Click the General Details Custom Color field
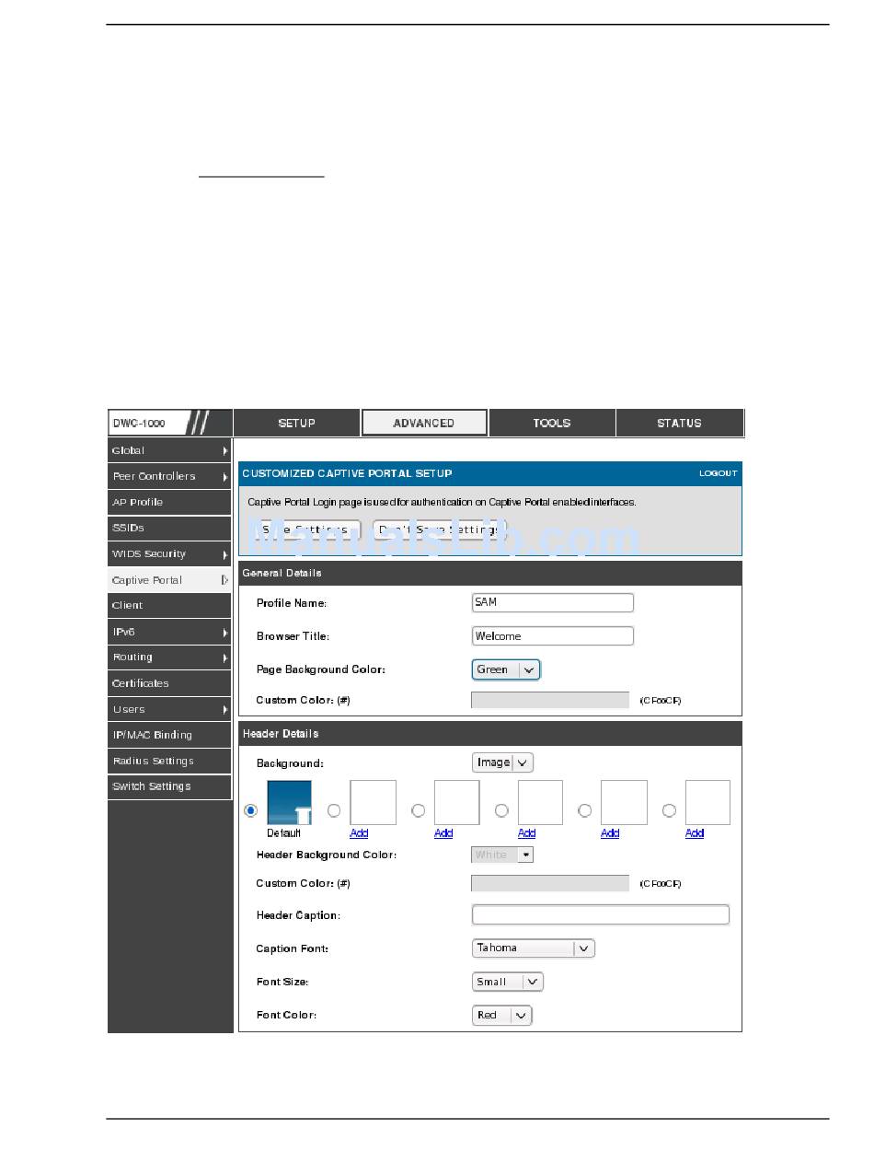 (550, 700)
